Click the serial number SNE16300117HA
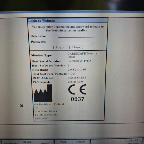 pos(79,61)
